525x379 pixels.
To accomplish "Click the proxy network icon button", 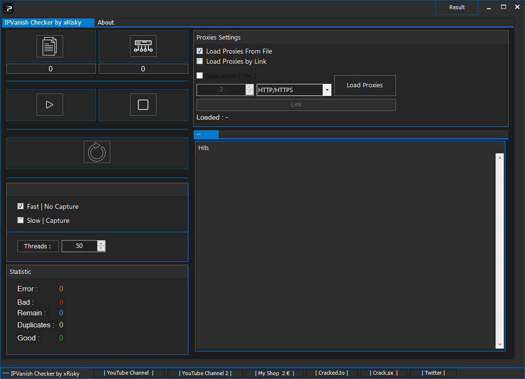I will coord(143,46).
